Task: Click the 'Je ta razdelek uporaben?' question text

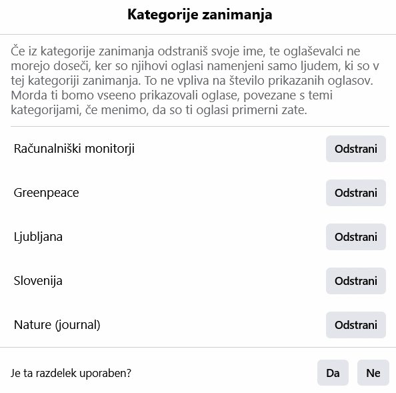Action: pos(71,373)
